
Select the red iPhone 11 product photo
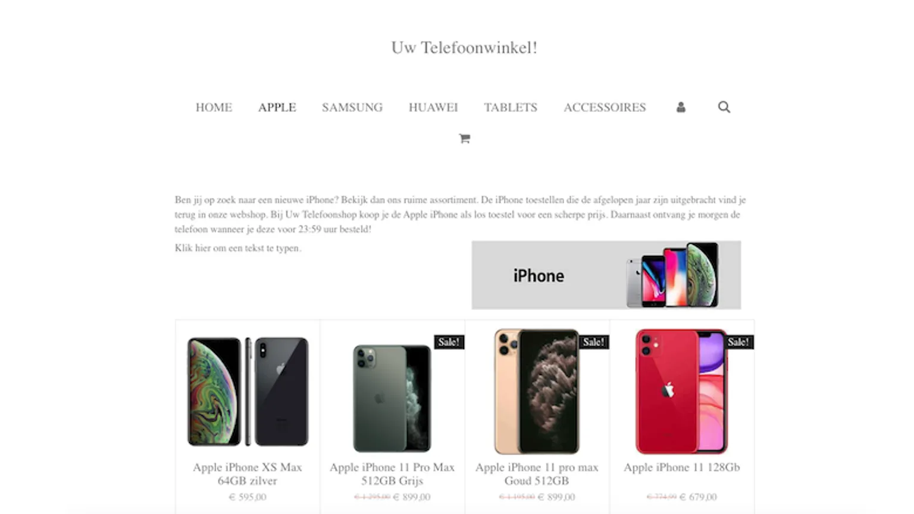[682, 391]
